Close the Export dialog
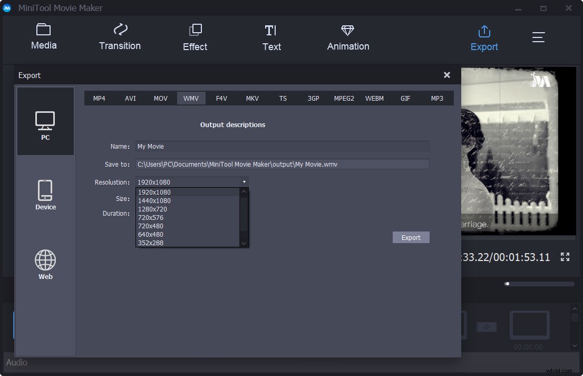This screenshot has width=583, height=376. click(x=447, y=75)
